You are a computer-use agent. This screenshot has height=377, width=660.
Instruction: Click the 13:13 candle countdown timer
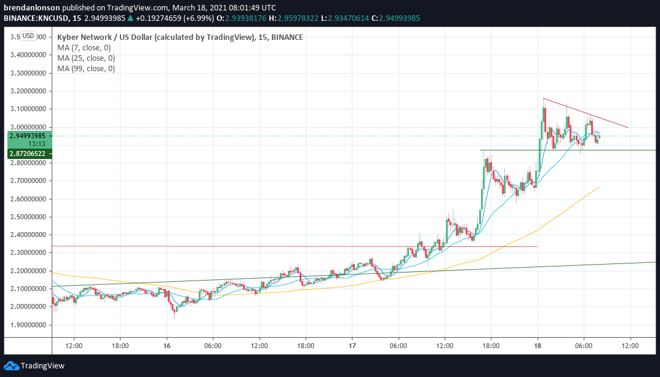point(37,144)
